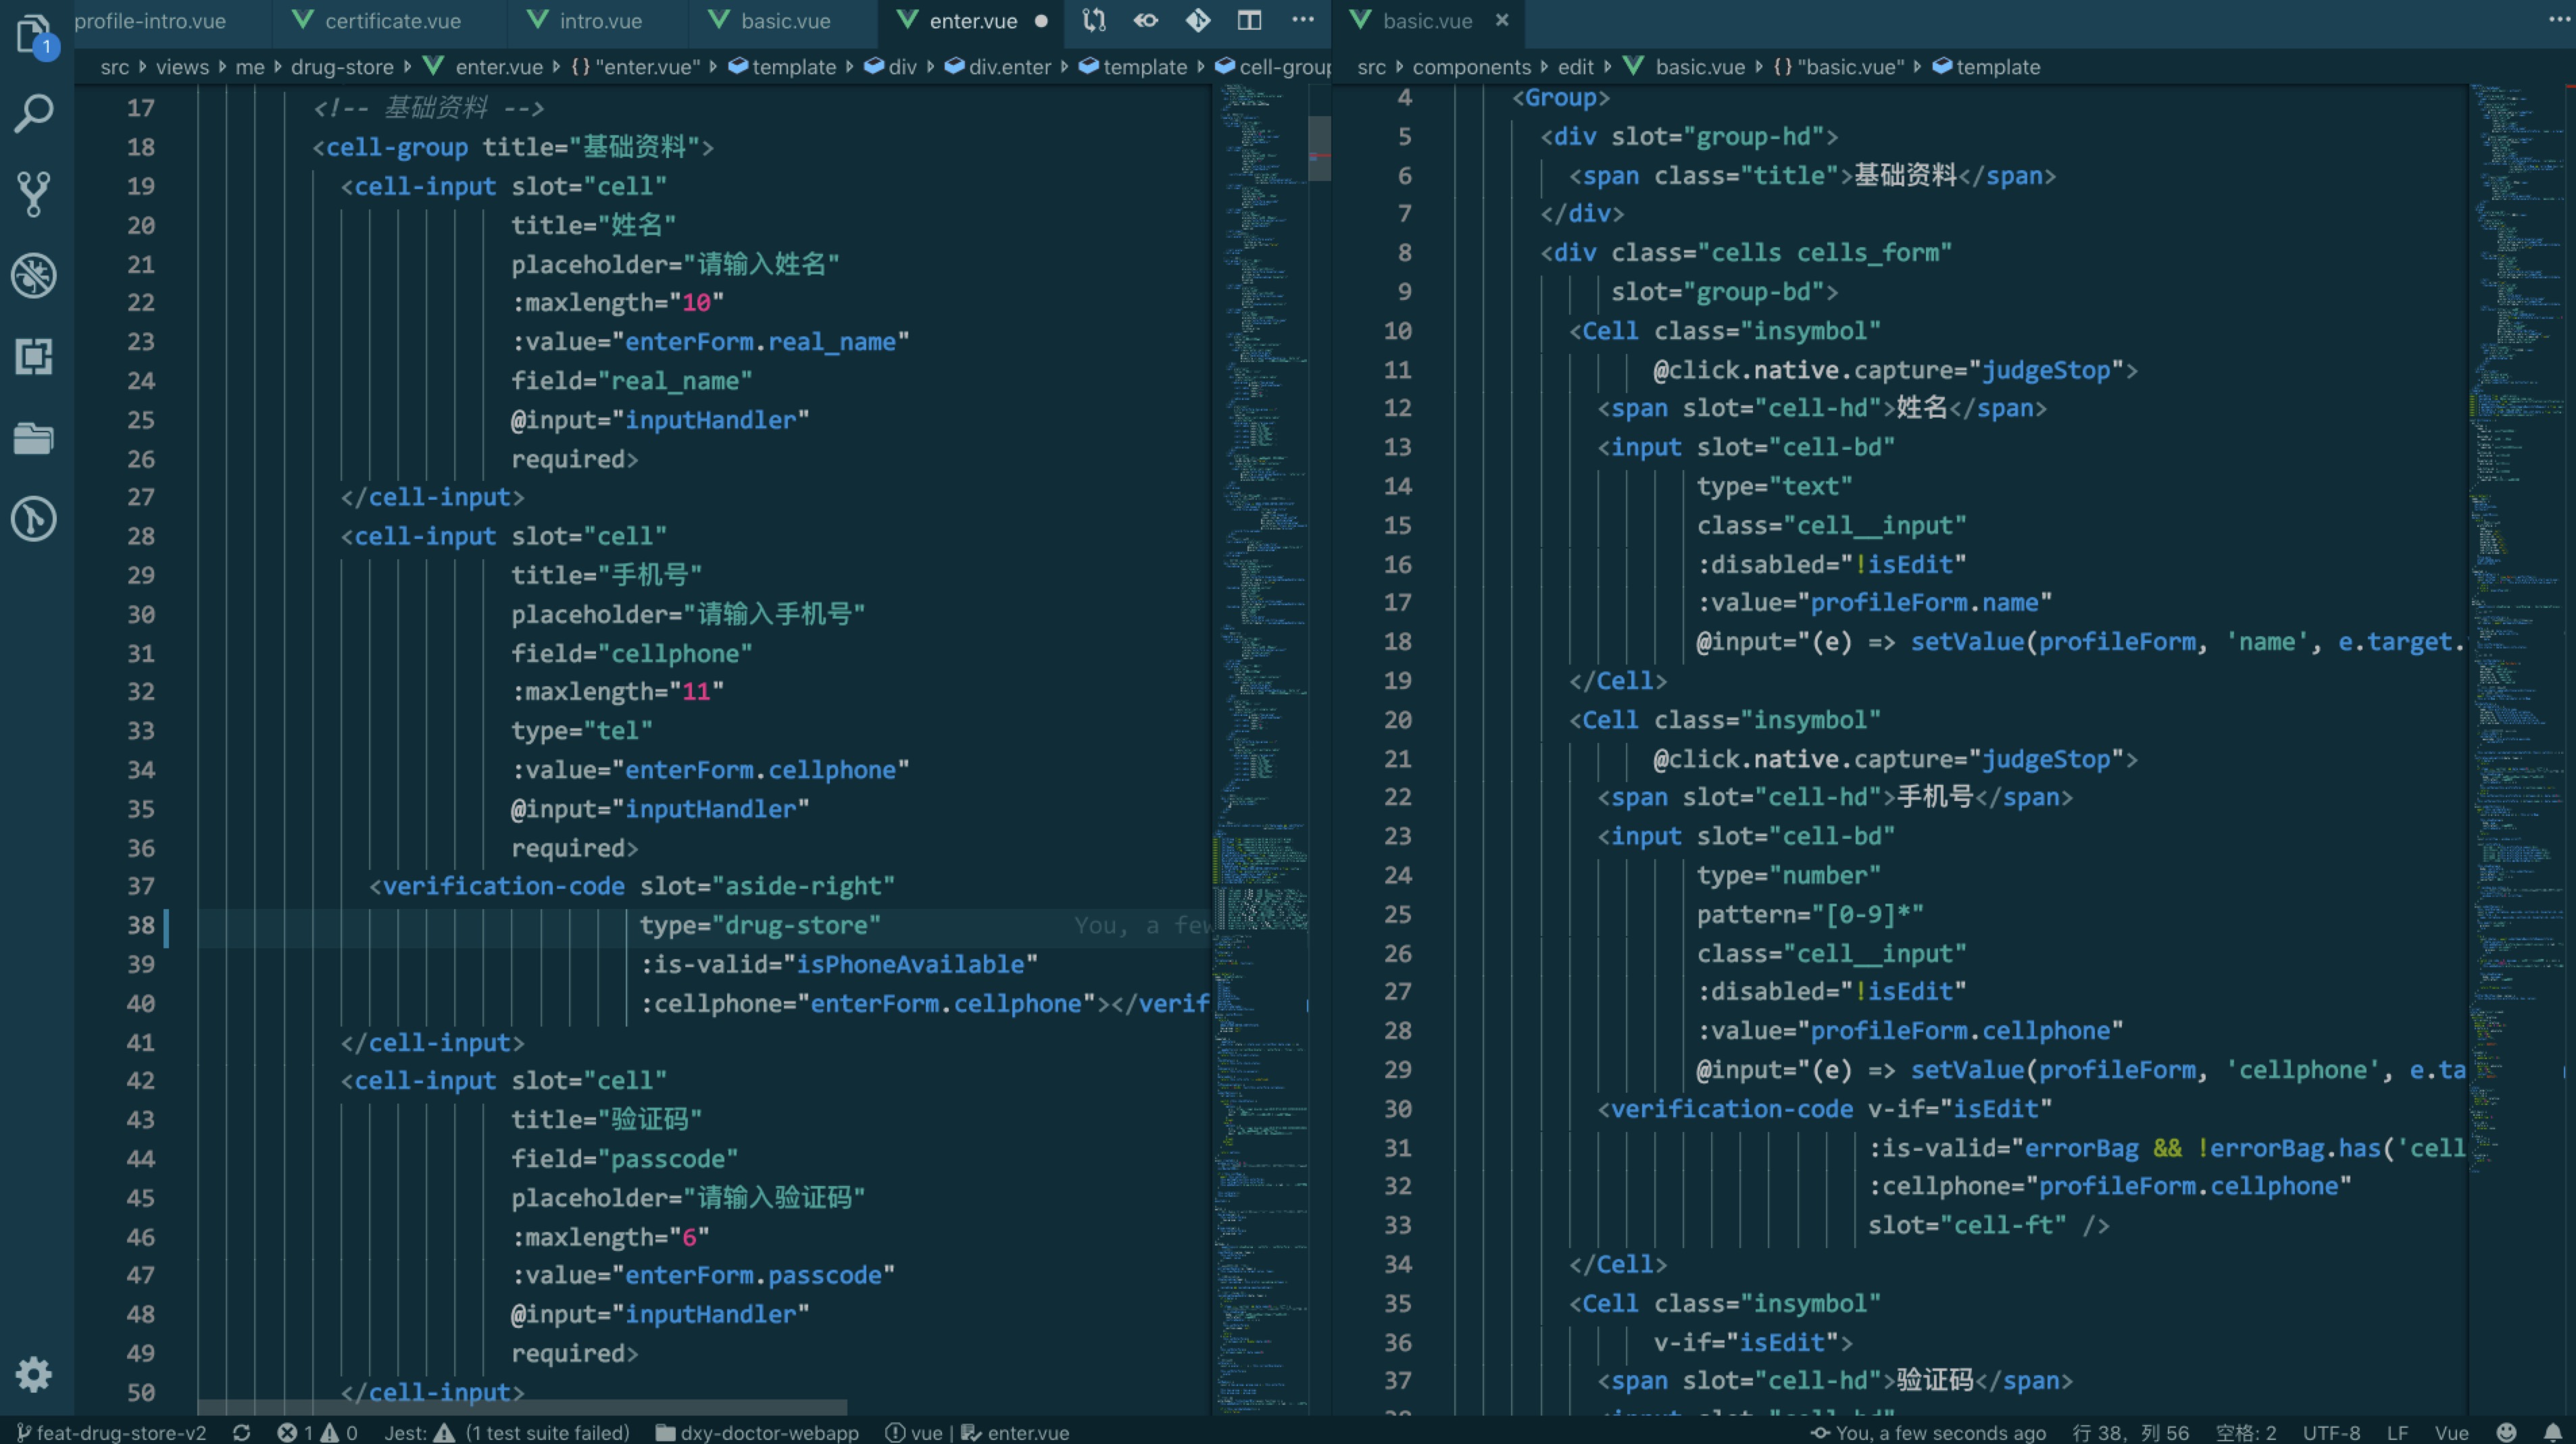Viewport: 2576px width, 1444px height.
Task: Open the Manage settings gear
Action: coord(34,1375)
